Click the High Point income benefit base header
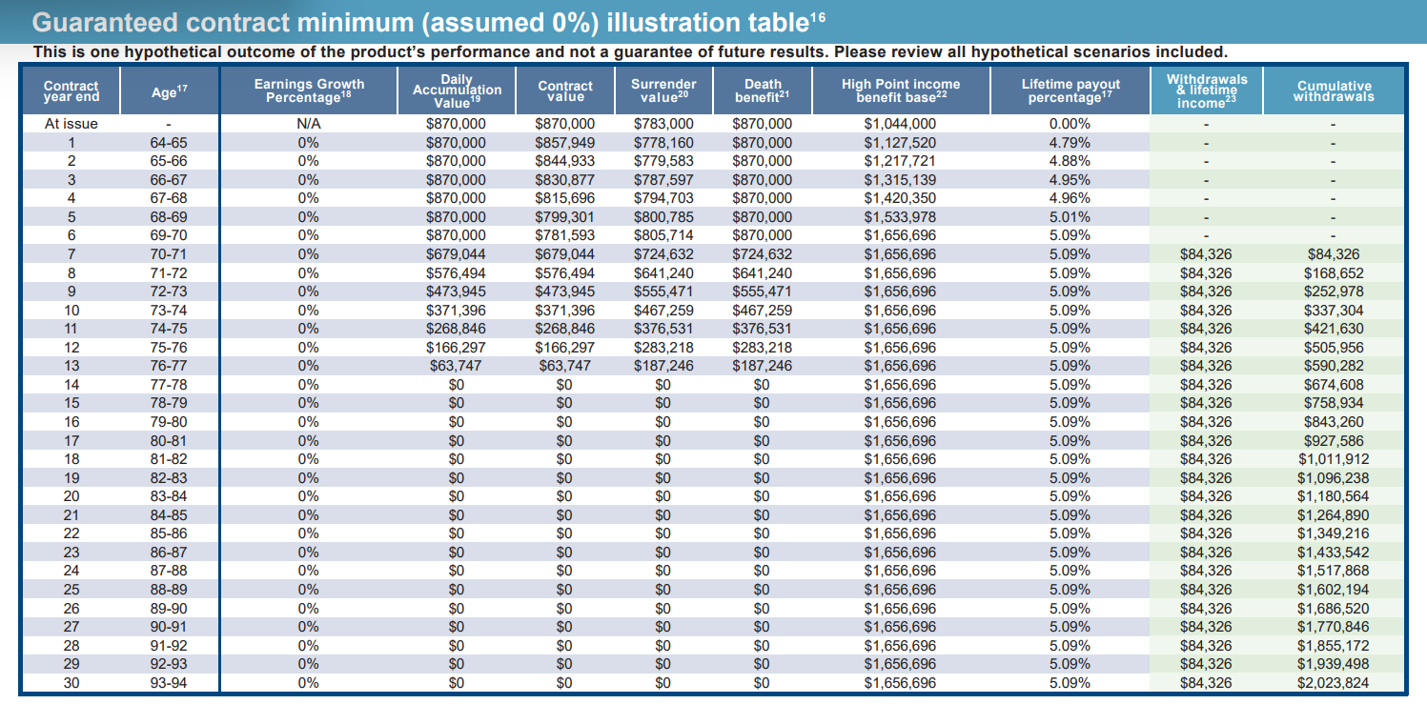 coord(900,91)
